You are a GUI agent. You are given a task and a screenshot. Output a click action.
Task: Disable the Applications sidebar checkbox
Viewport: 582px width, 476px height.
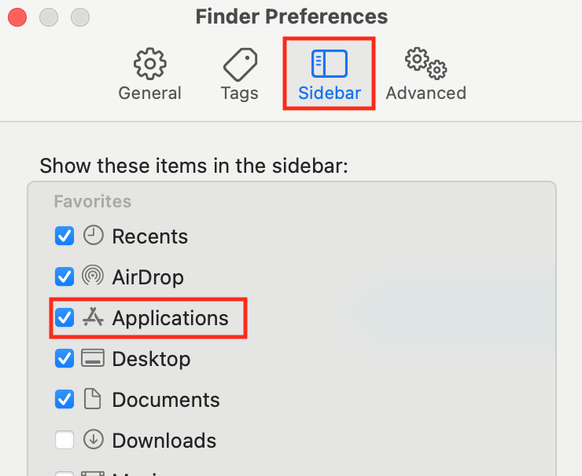click(64, 317)
